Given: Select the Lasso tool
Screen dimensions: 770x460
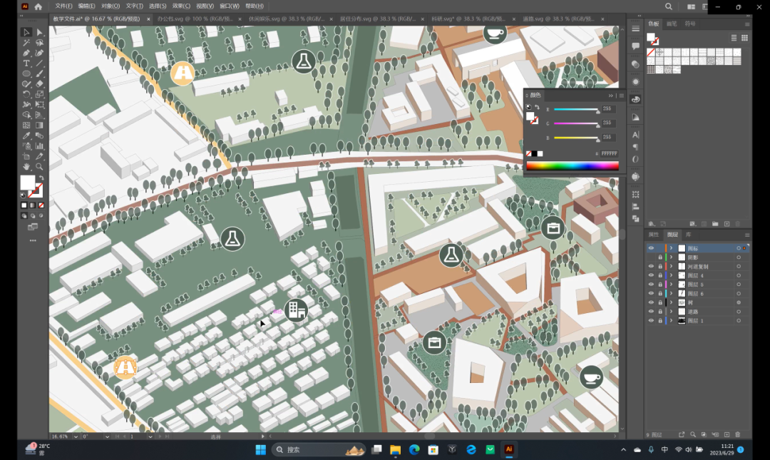Looking at the screenshot, I should (40, 43).
